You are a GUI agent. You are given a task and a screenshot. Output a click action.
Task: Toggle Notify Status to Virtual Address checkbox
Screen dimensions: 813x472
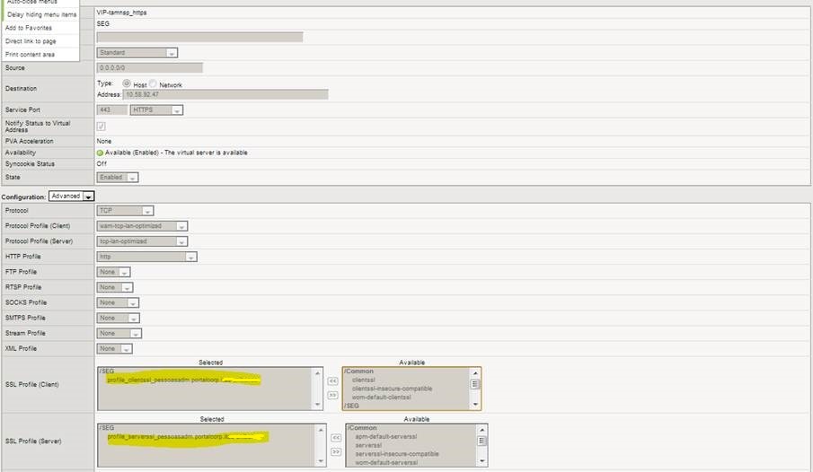pos(102,127)
